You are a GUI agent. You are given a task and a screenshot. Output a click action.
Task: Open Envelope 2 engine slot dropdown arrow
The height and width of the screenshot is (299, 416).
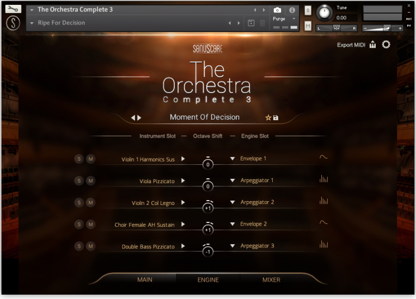point(233,224)
